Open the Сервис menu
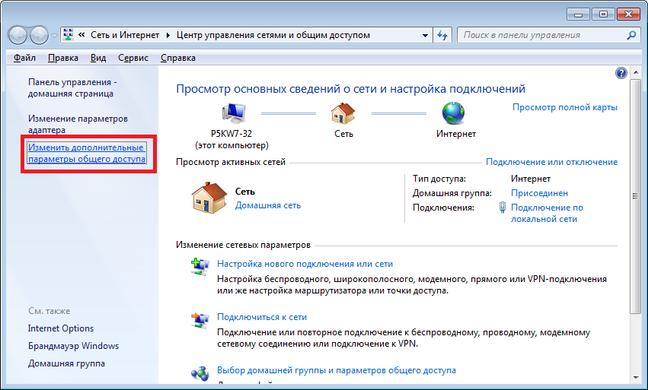 point(133,58)
